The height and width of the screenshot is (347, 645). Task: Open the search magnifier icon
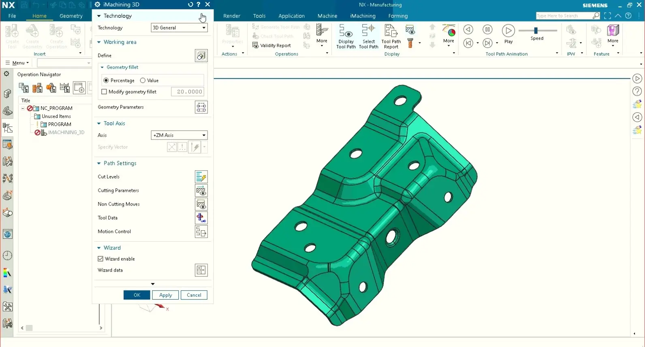pyautogui.click(x=596, y=16)
